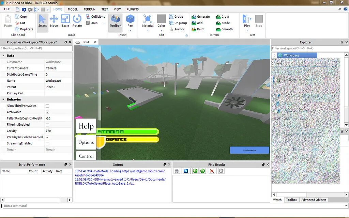This screenshot has width=349, height=218.
Task: Open the VIEW ribbon tab
Action: tap(117, 9)
